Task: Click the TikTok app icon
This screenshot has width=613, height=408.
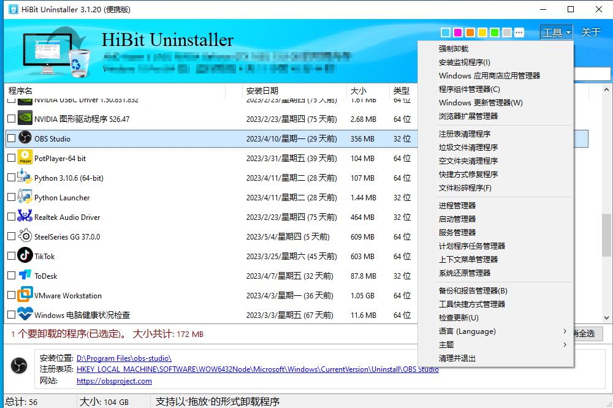Action: (23, 256)
